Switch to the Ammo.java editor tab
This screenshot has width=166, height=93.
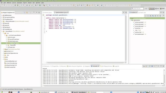[x=48, y=13]
